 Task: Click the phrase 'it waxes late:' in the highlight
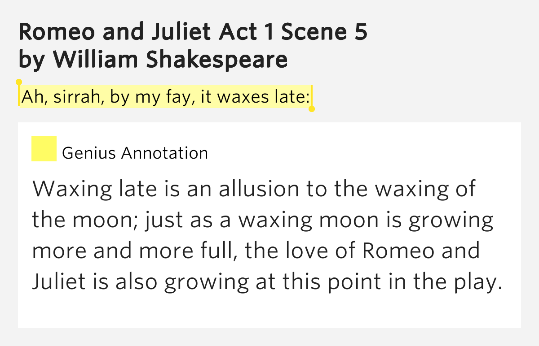coord(256,97)
